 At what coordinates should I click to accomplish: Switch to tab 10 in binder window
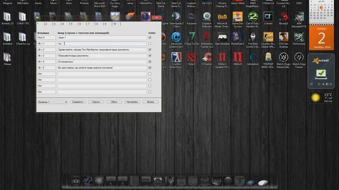tap(117, 24)
